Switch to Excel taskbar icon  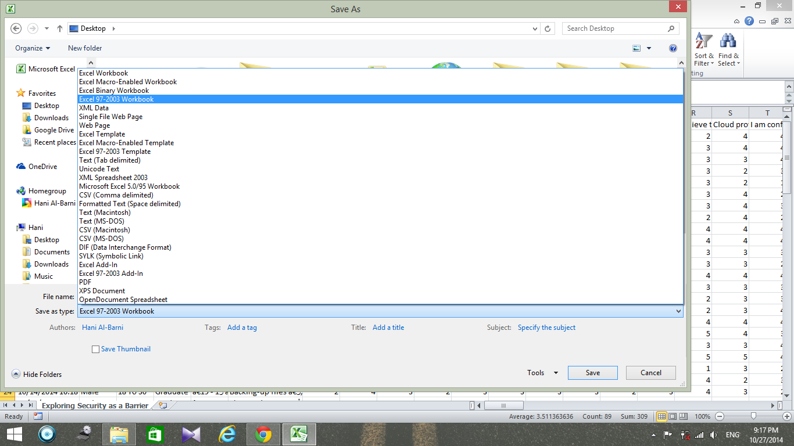299,434
